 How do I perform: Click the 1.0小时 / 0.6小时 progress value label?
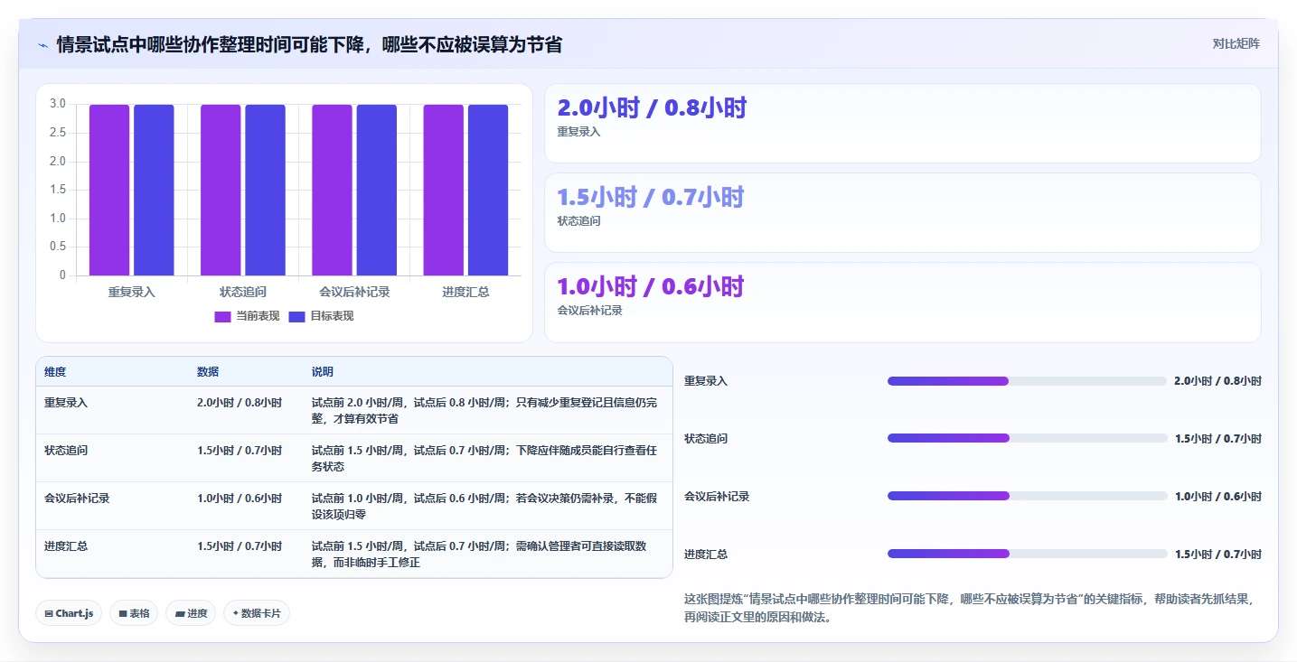click(1218, 496)
